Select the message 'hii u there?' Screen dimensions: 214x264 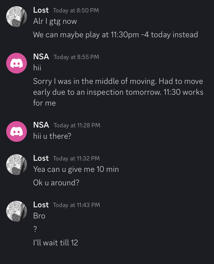(52, 136)
